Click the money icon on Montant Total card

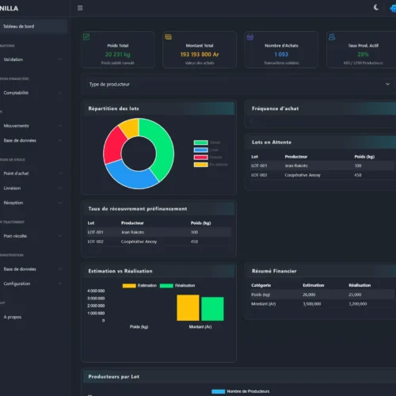point(168,37)
